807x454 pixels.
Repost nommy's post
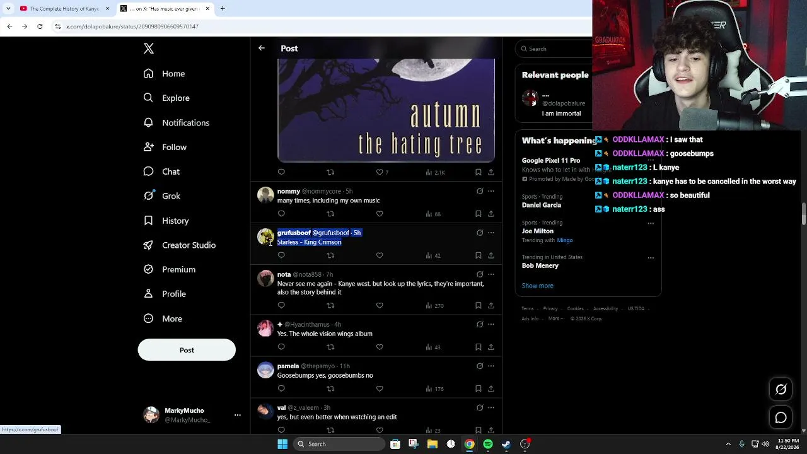(x=330, y=214)
